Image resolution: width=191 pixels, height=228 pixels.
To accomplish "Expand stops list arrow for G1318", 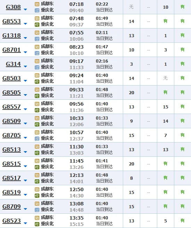I will coord(25,38).
